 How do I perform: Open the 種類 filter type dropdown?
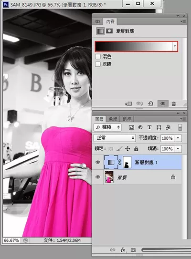[107, 127]
